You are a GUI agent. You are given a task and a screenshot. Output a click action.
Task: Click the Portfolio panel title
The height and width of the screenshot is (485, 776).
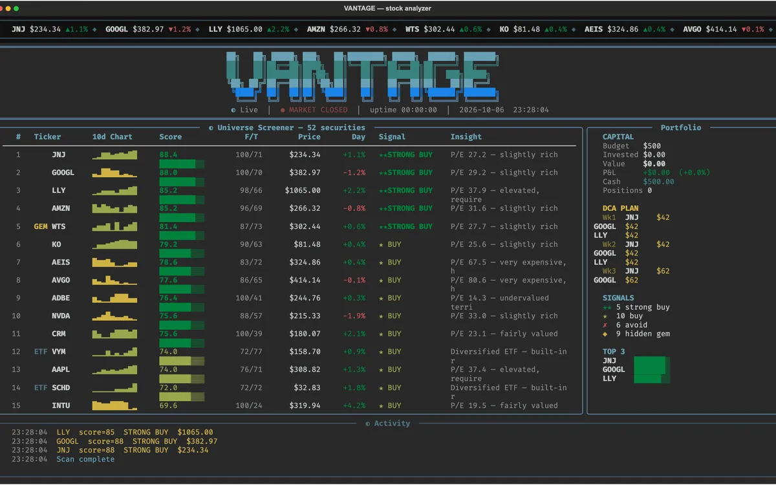[681, 128]
